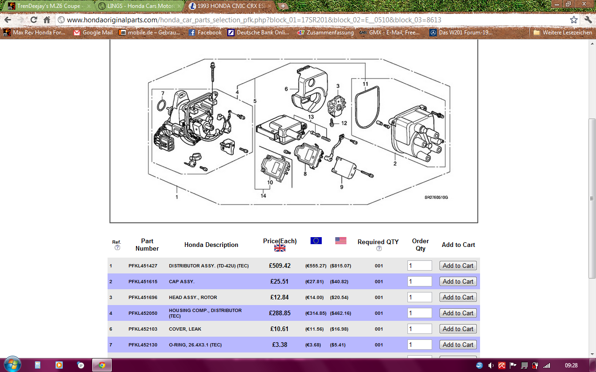Add HEAD ASSY., ROTOR to cart

[458, 297]
